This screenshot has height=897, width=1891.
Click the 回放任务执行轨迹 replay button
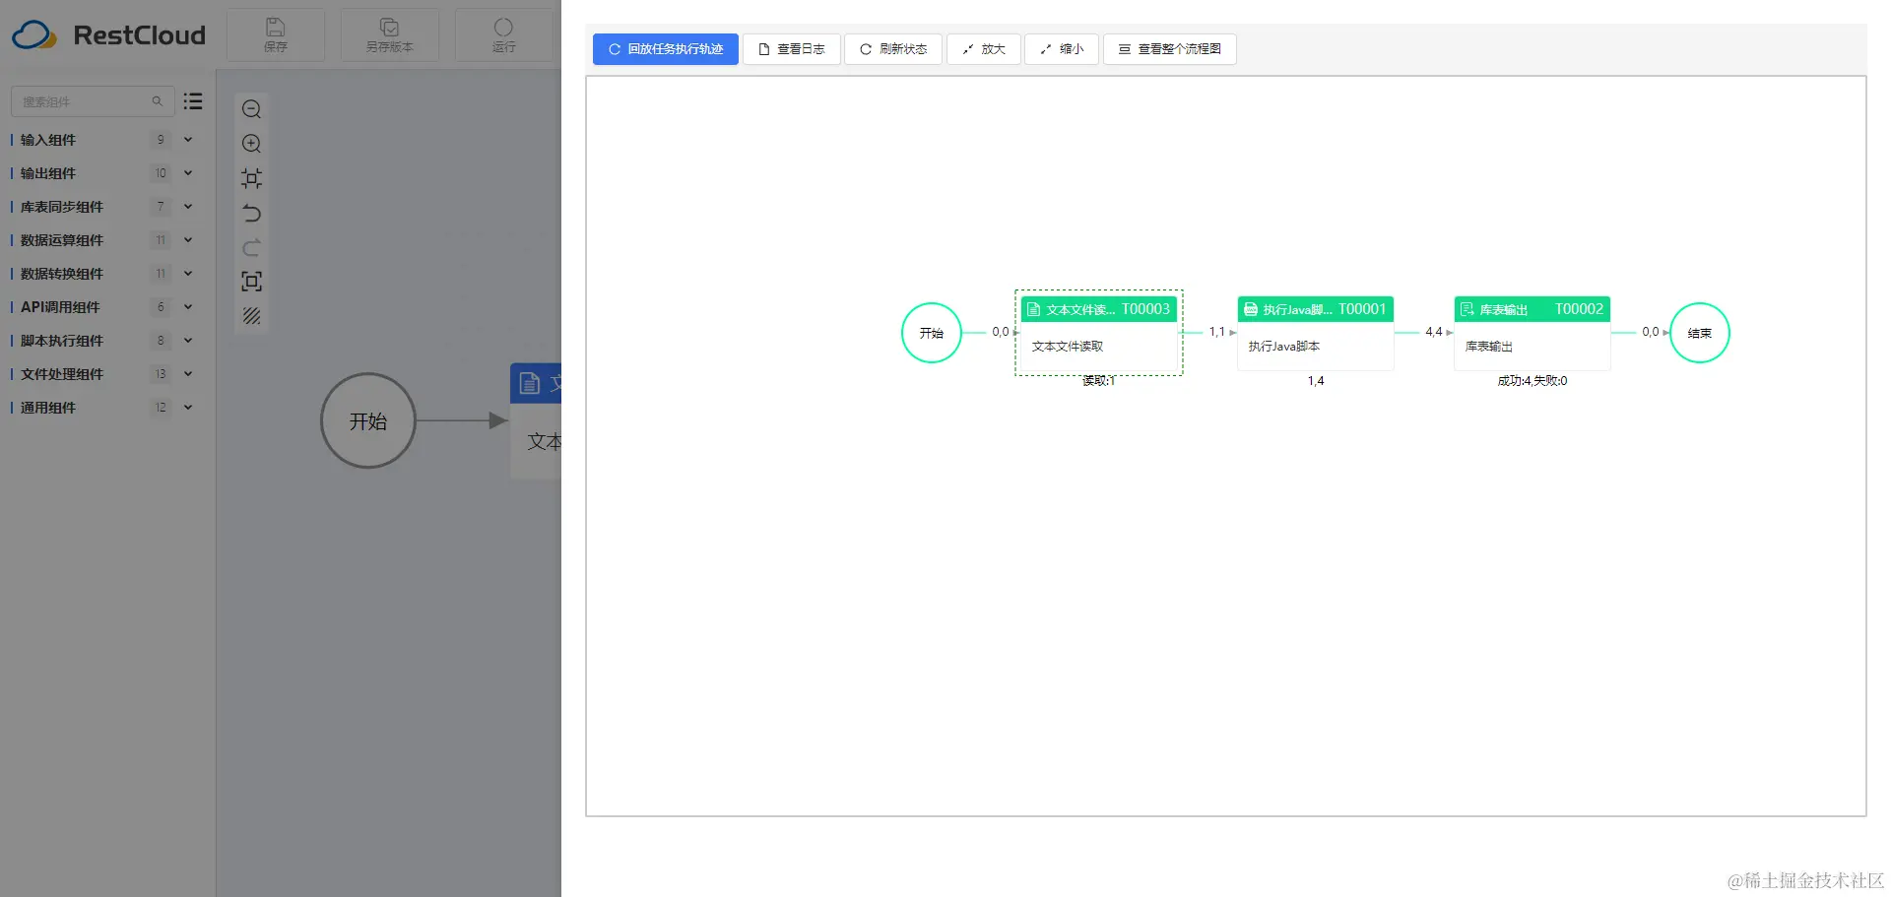[666, 49]
